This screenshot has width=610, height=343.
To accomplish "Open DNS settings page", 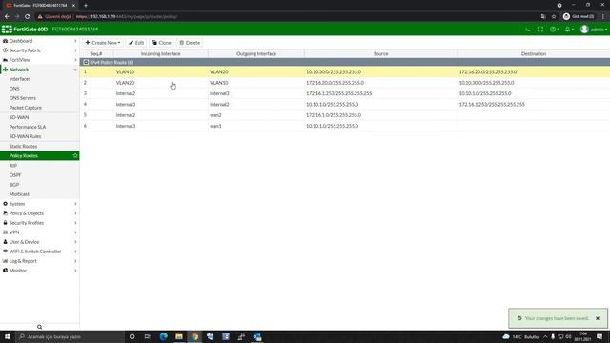I will tap(14, 89).
